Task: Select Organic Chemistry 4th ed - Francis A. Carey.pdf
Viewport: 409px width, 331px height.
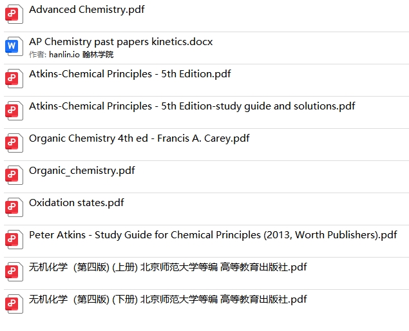Action: click(x=139, y=138)
